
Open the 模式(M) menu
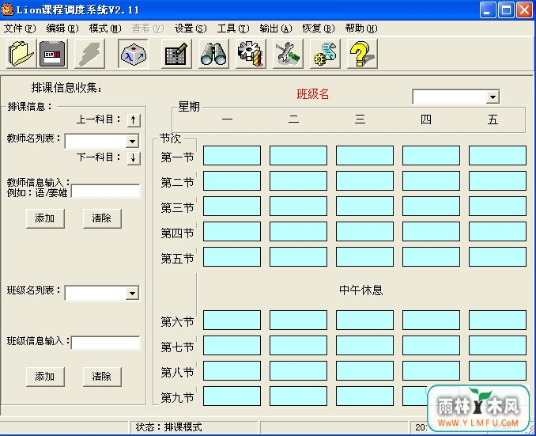coord(105,28)
